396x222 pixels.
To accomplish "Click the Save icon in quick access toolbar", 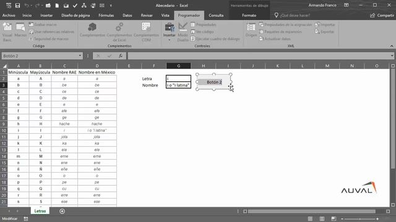I will coord(17,6).
